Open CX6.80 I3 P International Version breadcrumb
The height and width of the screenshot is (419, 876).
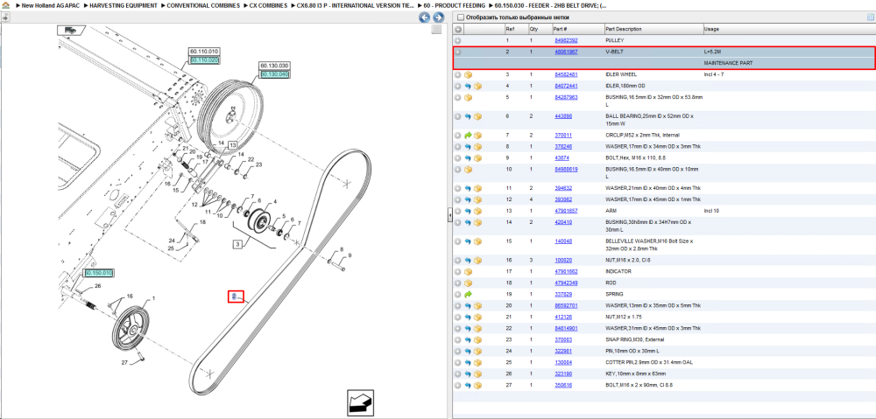pyautogui.click(x=356, y=5)
